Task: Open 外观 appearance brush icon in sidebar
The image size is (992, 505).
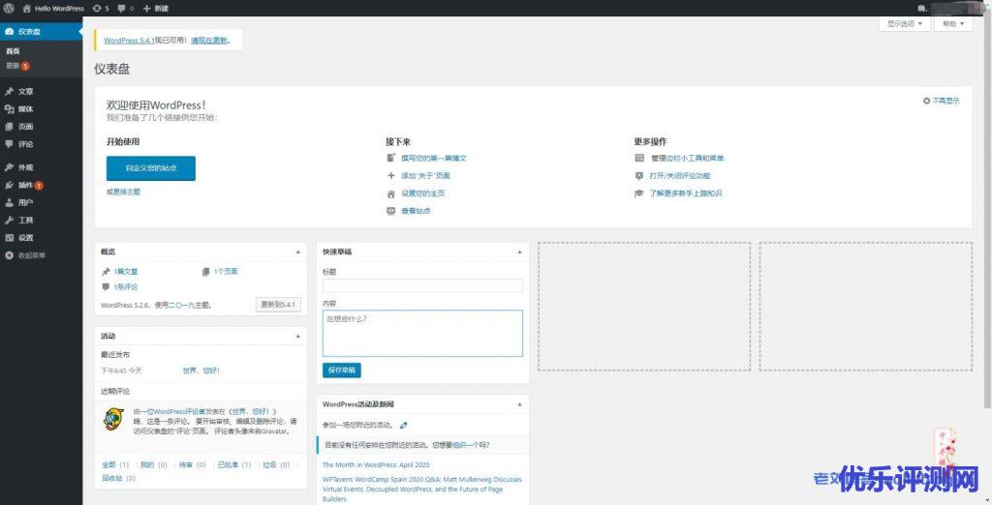Action: tap(9, 167)
